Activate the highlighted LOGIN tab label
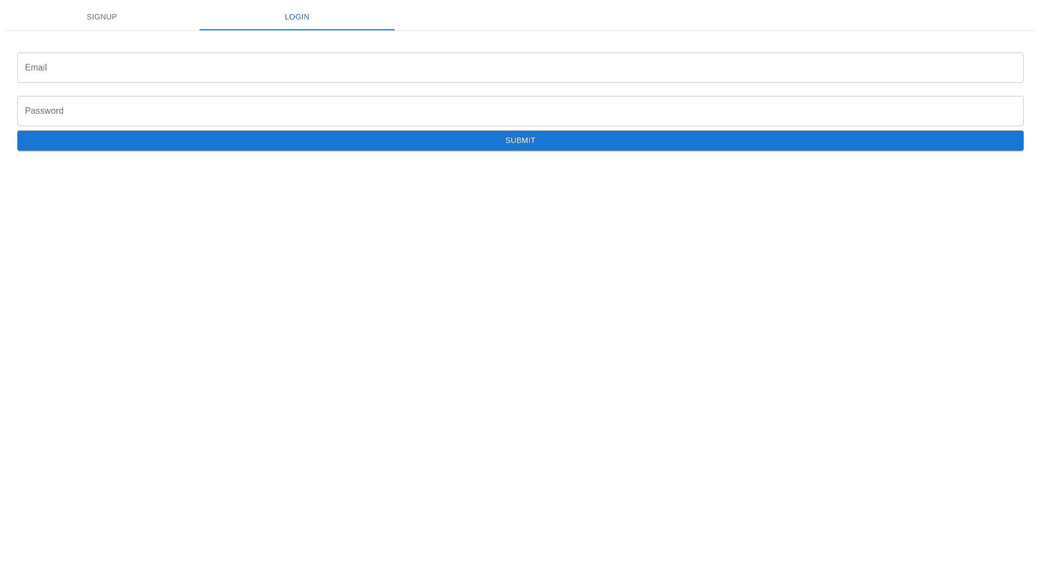 [297, 17]
